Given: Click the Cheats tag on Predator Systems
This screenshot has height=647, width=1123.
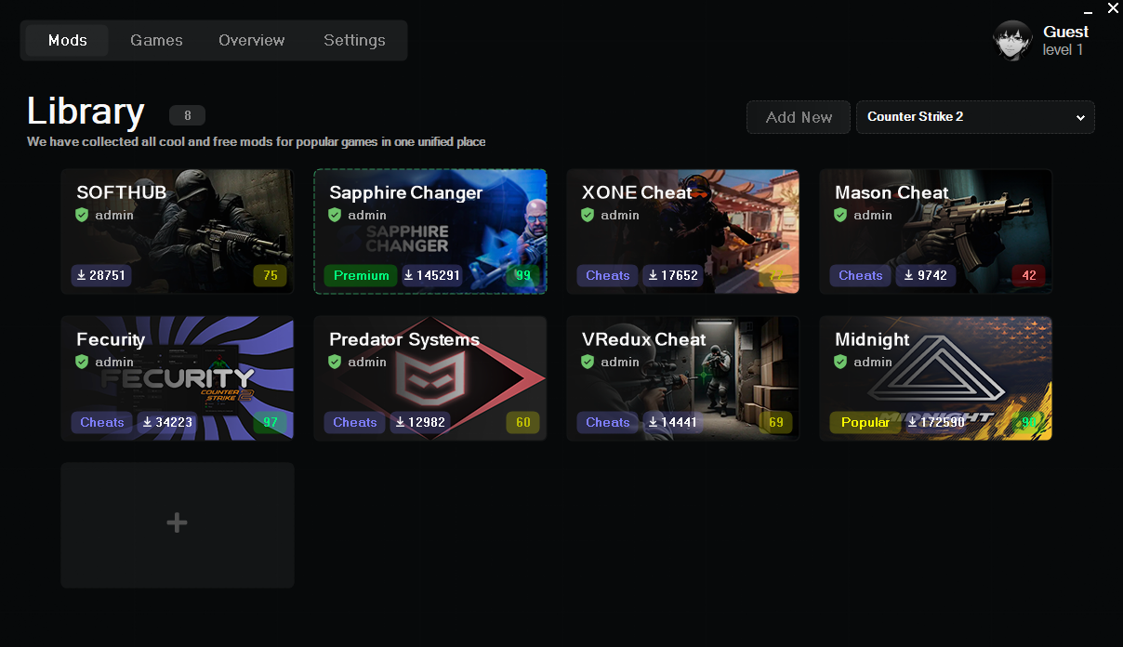Looking at the screenshot, I should click(355, 422).
